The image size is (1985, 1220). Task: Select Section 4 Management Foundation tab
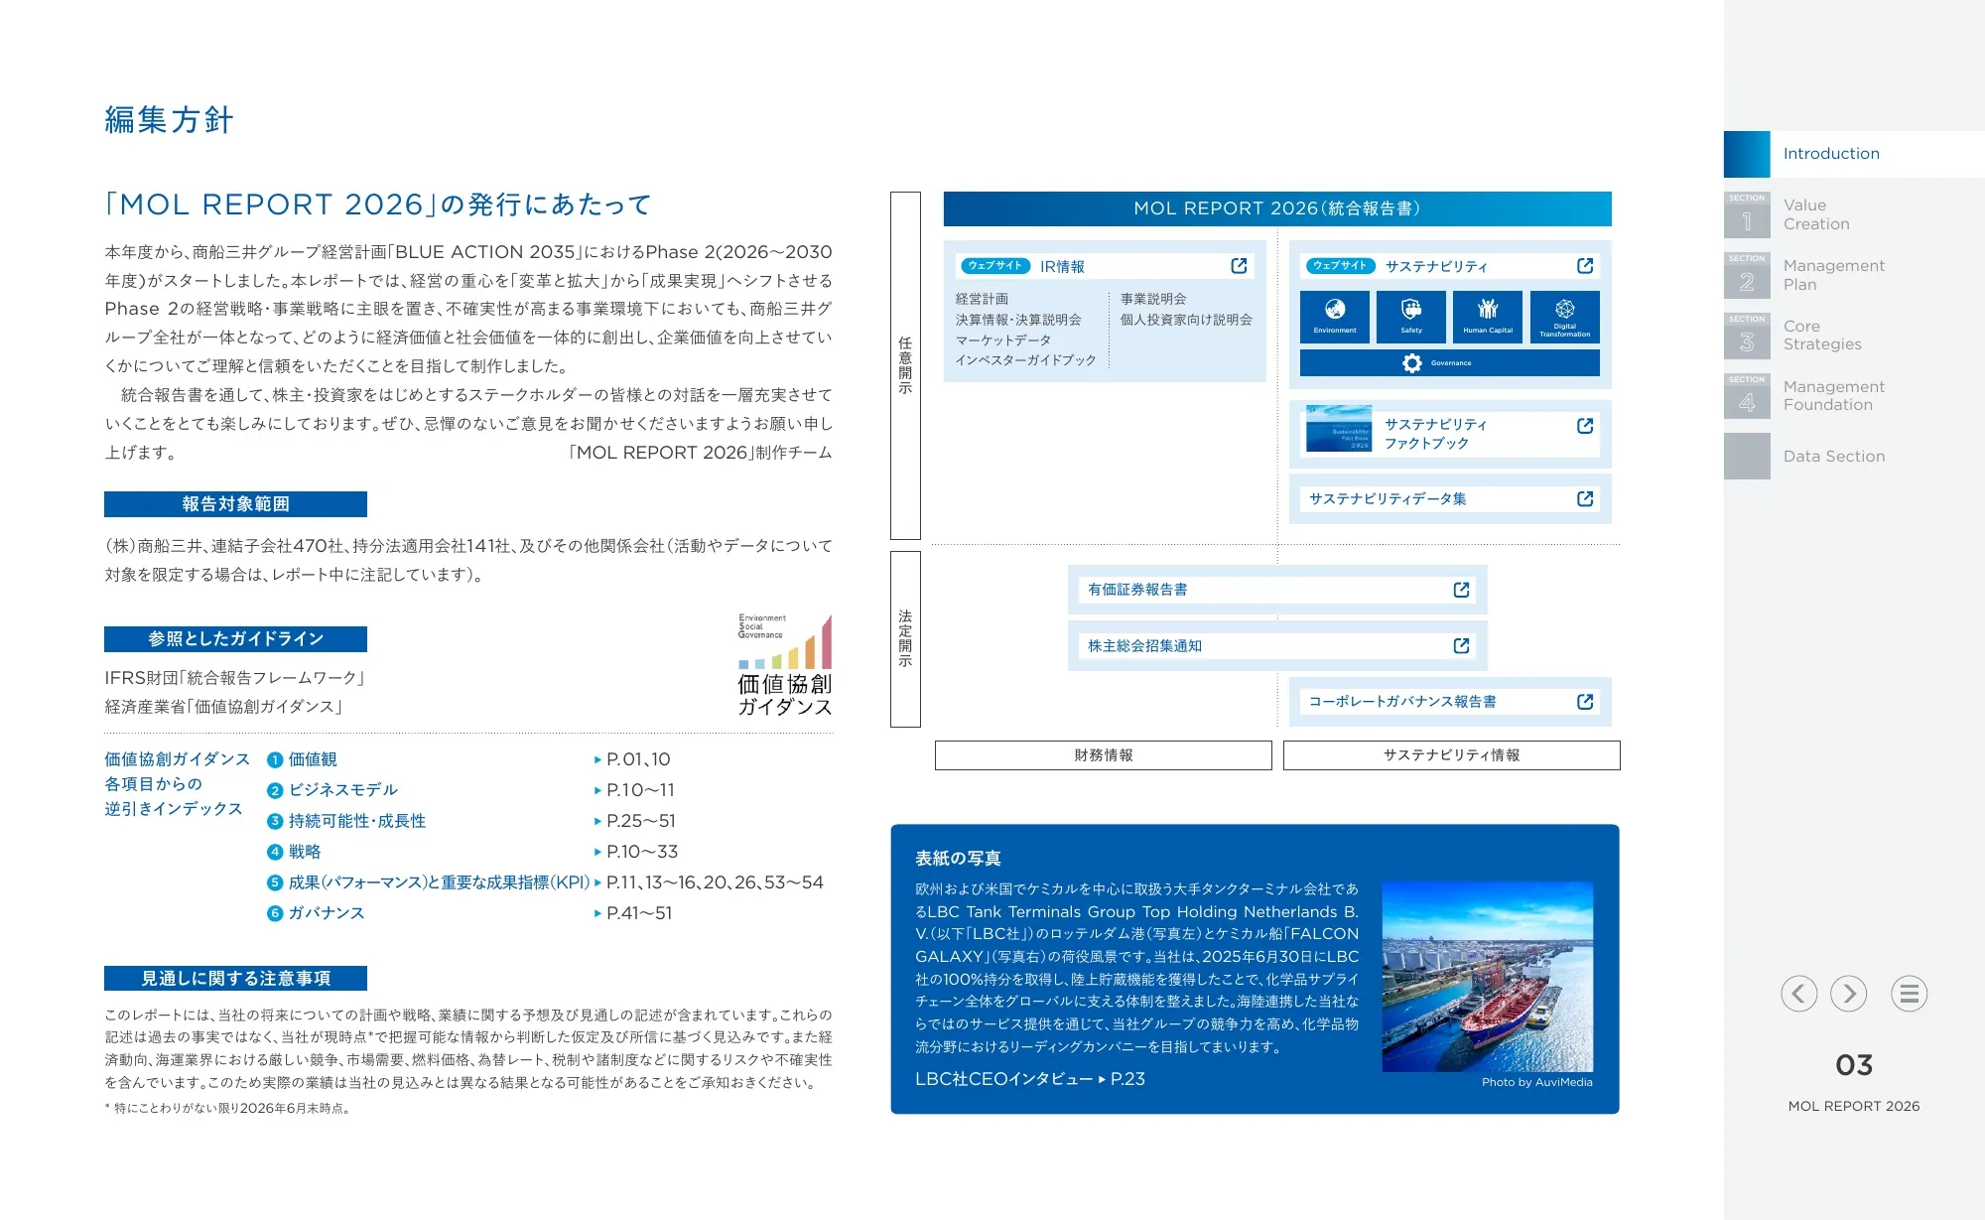pos(1854,396)
